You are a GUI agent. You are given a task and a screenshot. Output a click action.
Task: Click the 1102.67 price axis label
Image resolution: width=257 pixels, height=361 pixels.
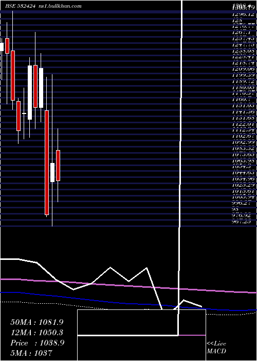[x=243, y=136]
